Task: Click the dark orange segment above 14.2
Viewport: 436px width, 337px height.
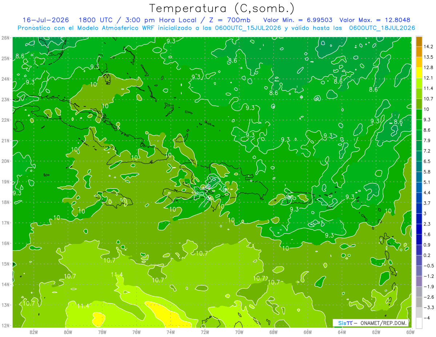Action: coord(419,41)
